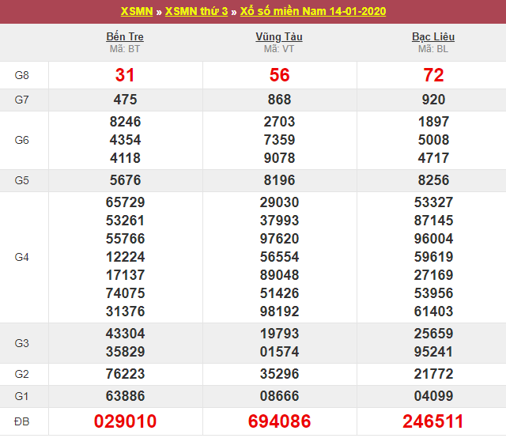Click G5 value 5676
The width and height of the screenshot is (506, 438).
coord(125,180)
